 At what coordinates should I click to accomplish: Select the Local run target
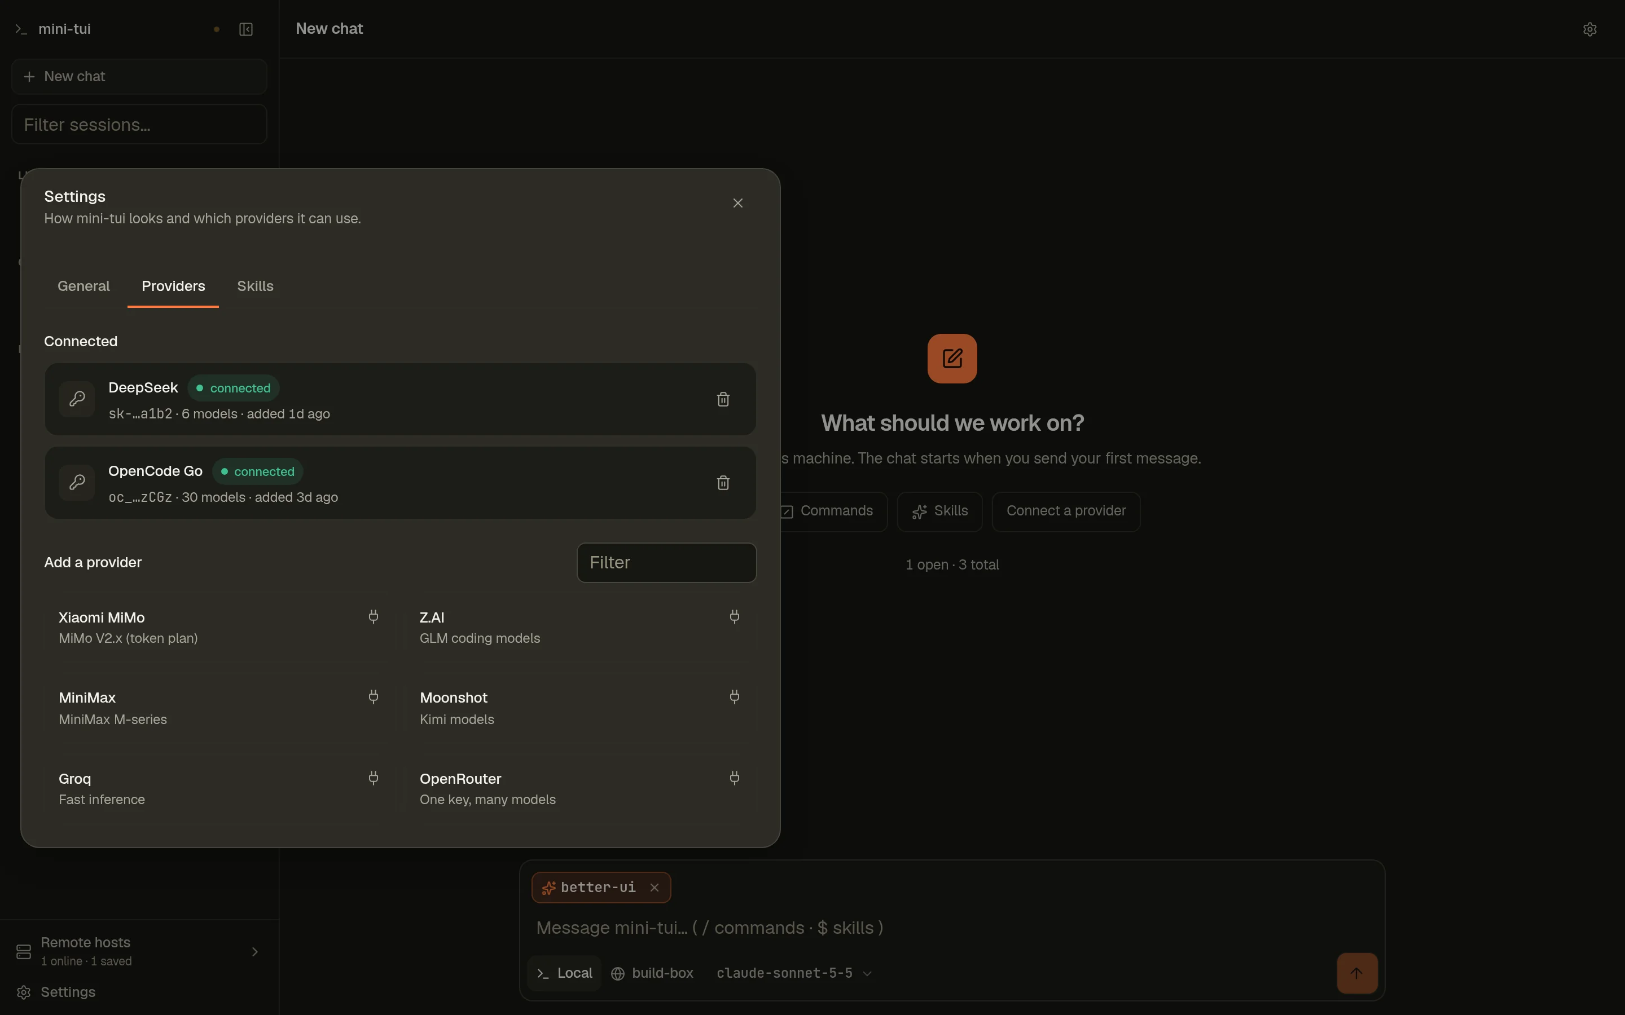564,973
